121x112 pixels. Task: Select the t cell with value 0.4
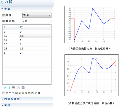(11, 40)
